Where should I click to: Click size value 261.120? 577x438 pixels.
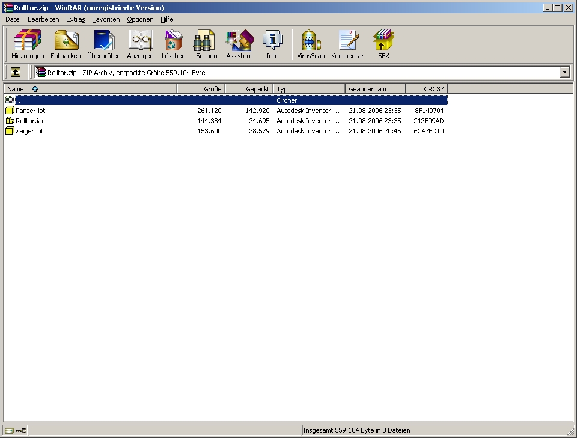(209, 111)
